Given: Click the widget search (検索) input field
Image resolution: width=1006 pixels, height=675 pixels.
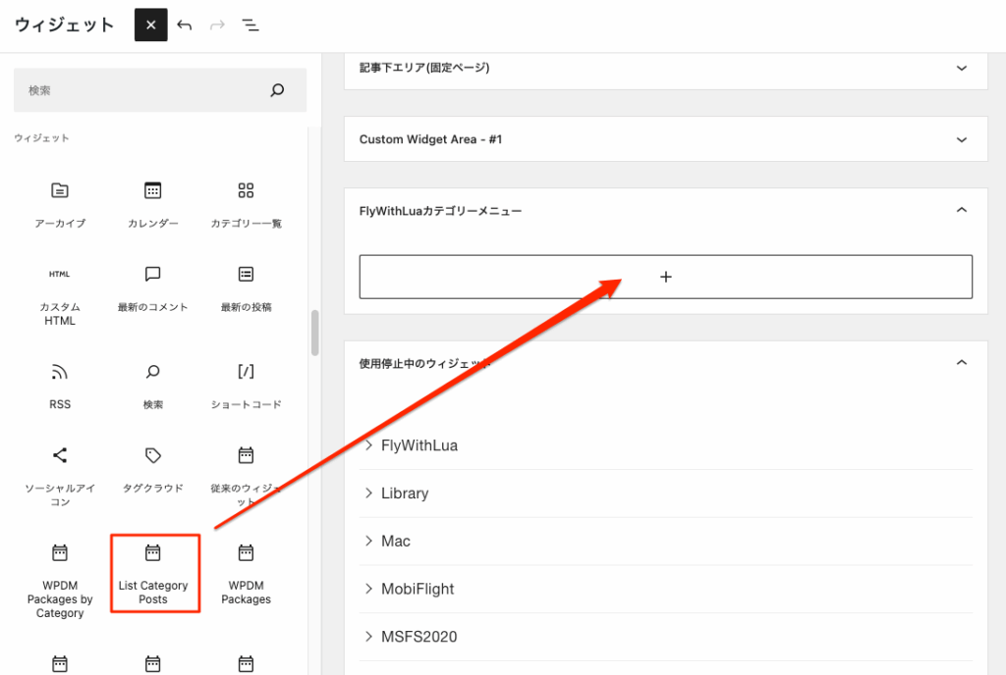Looking at the screenshot, I should 142,90.
